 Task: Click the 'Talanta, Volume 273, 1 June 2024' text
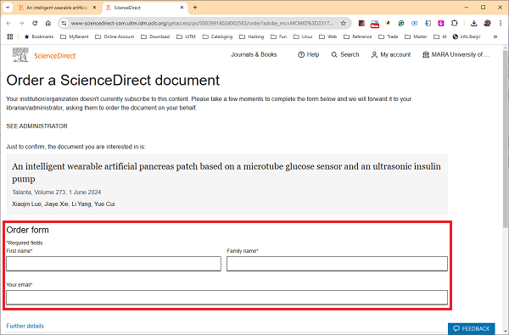[57, 193]
